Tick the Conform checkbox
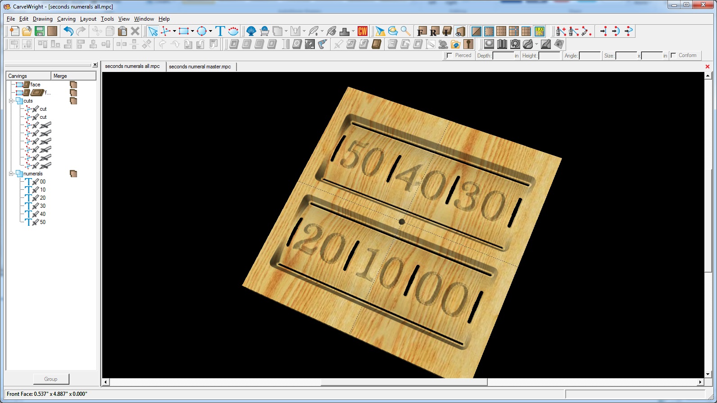This screenshot has height=403, width=717. (673, 55)
